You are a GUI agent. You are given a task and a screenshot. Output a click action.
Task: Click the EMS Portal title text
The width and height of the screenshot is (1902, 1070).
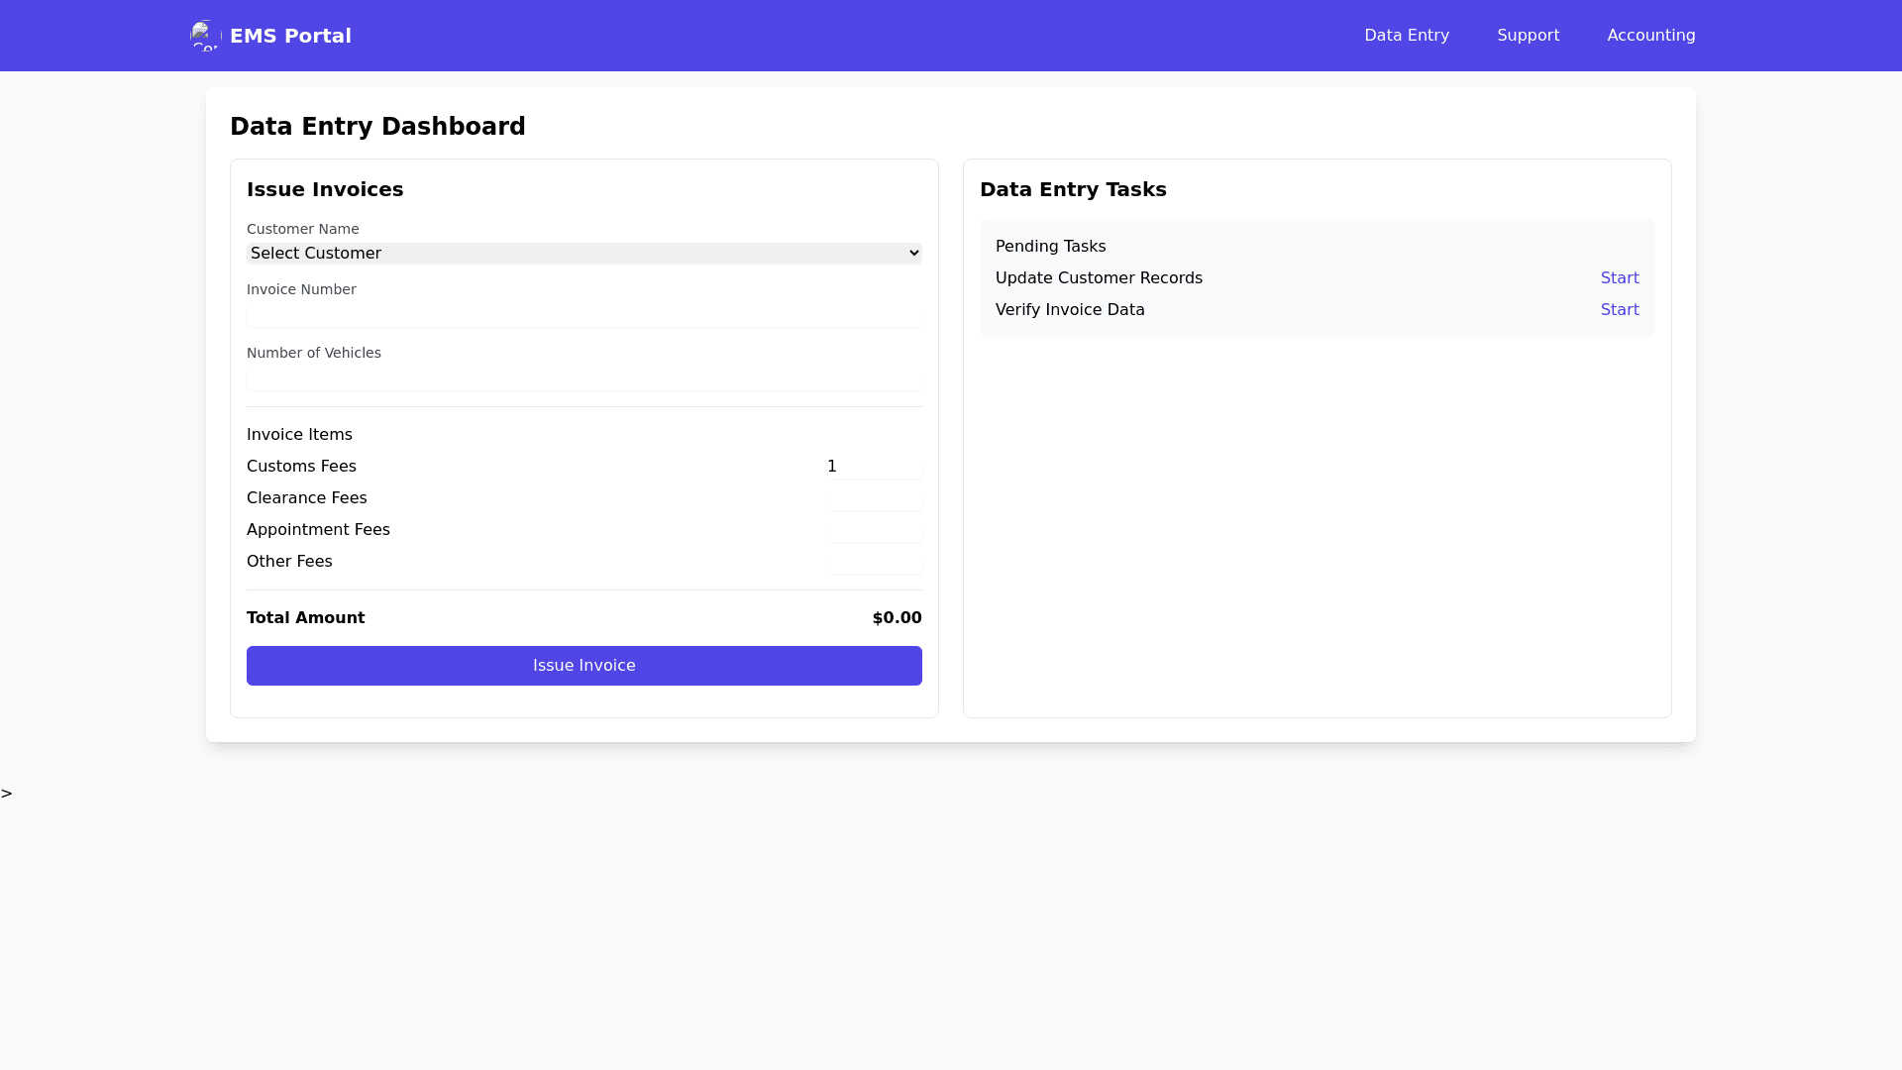290,36
